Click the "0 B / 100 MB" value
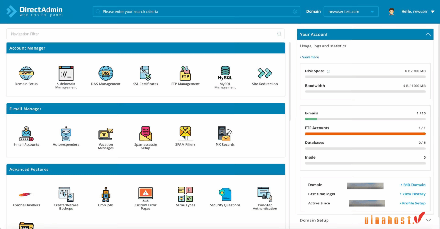440x229 pixels. click(415, 71)
